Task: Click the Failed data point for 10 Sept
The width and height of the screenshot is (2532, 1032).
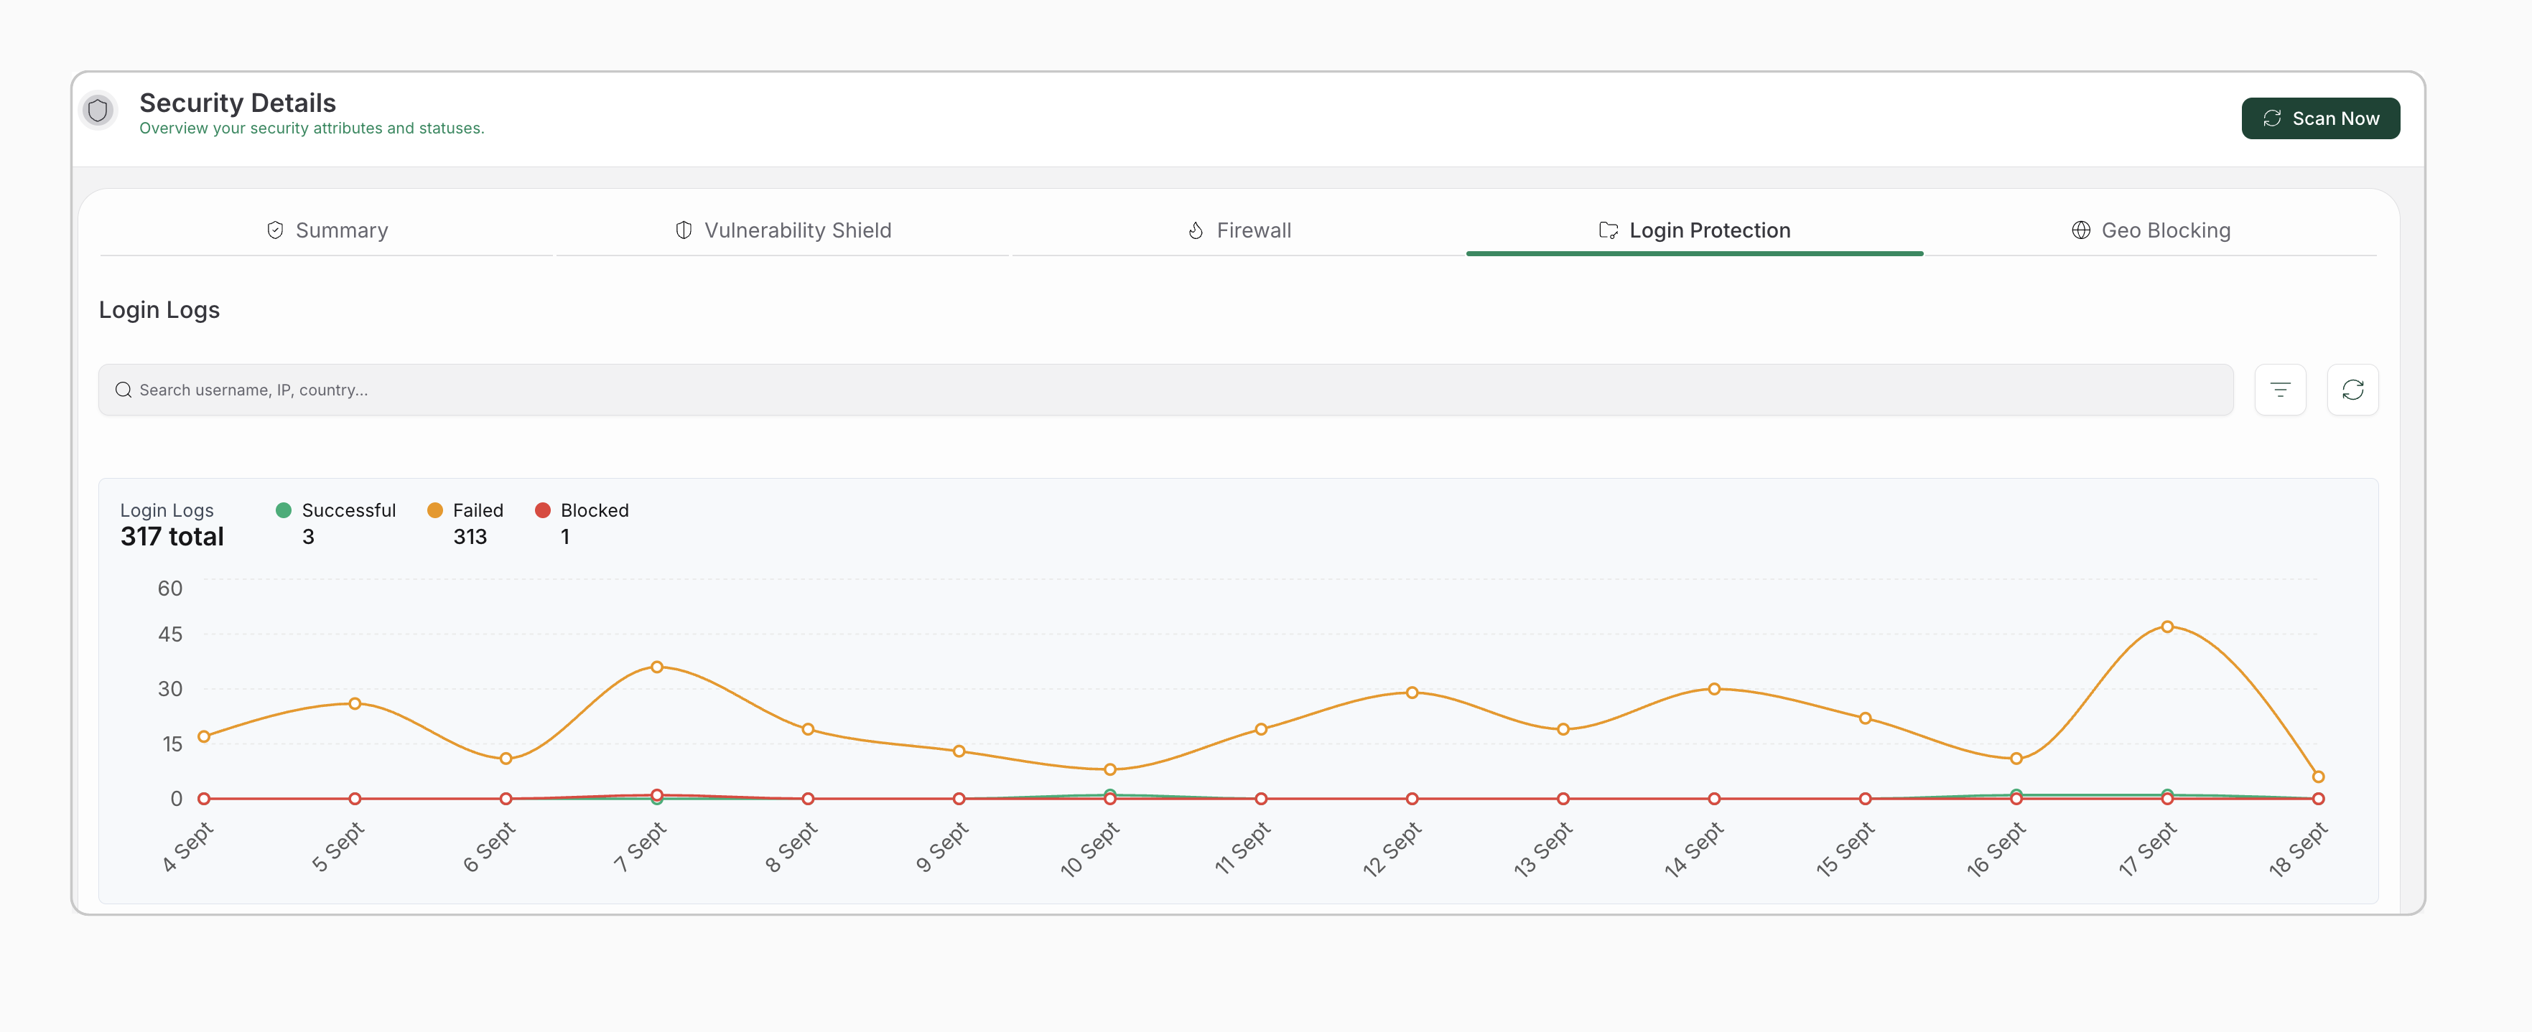Action: tap(1109, 769)
